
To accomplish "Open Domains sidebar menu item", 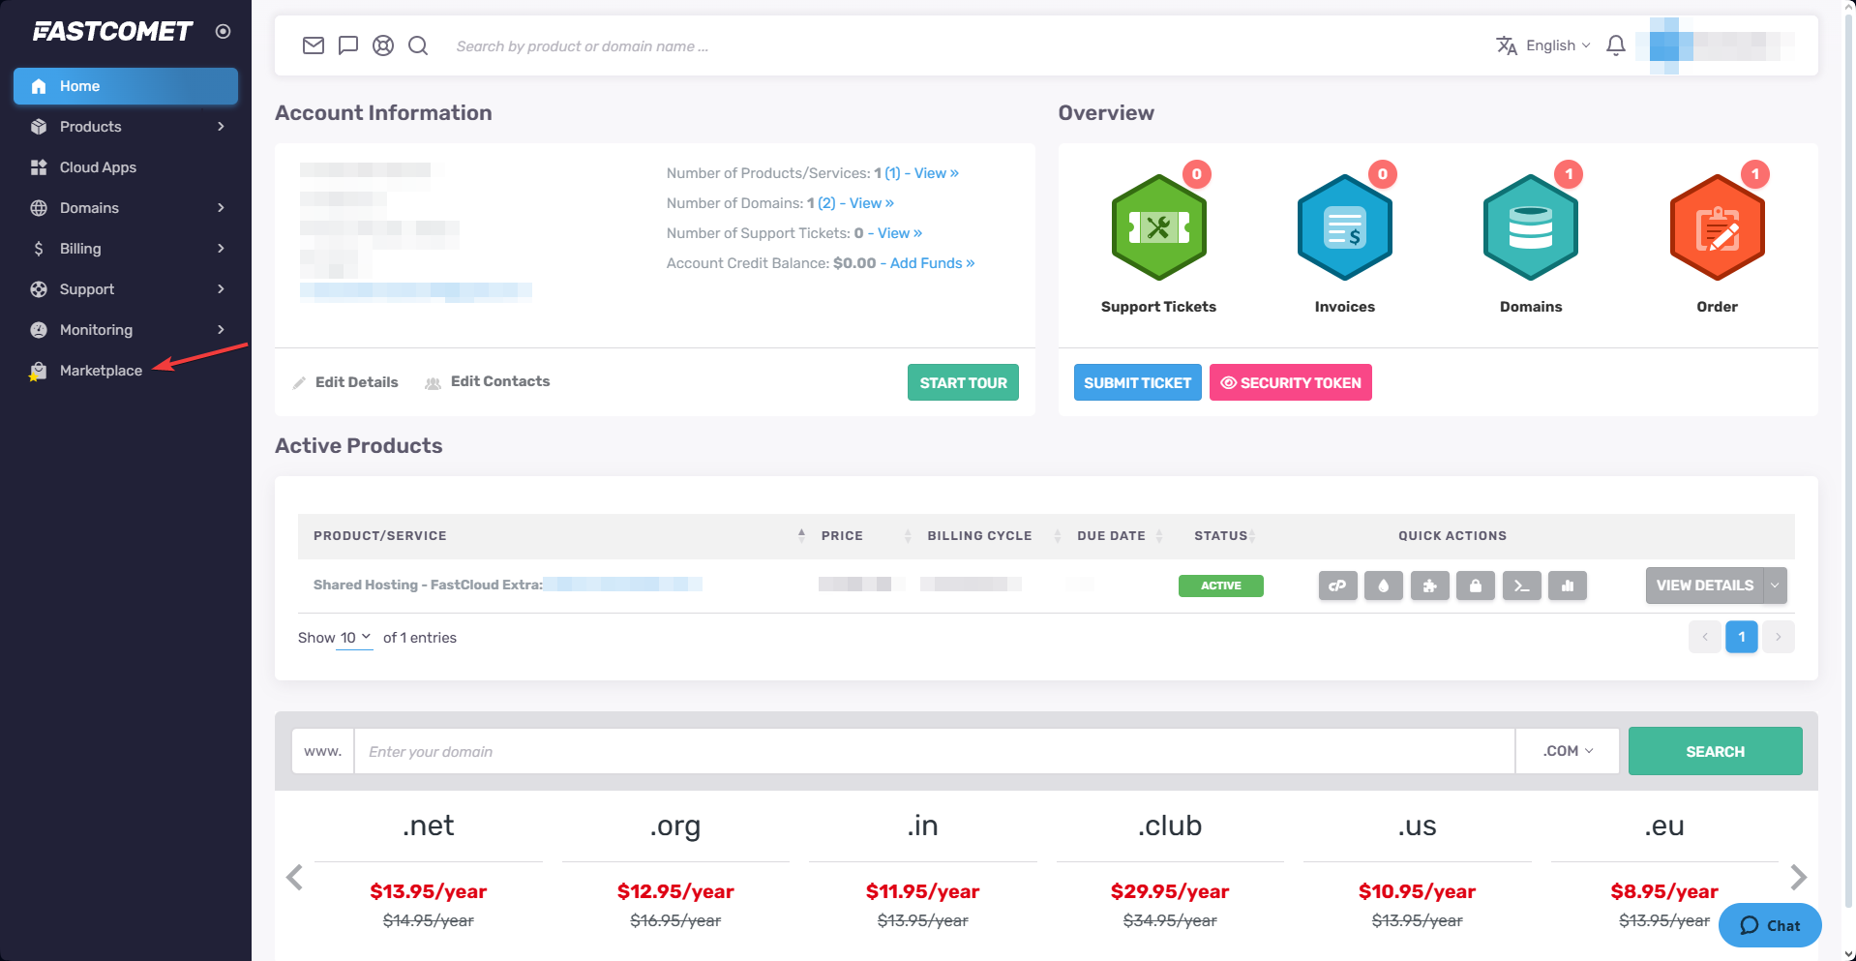I will click(x=126, y=208).
